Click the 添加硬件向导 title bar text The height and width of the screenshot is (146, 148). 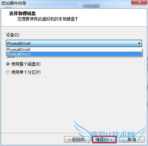tap(13, 3)
